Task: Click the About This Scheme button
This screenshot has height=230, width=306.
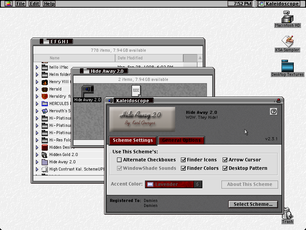Action: point(250,184)
